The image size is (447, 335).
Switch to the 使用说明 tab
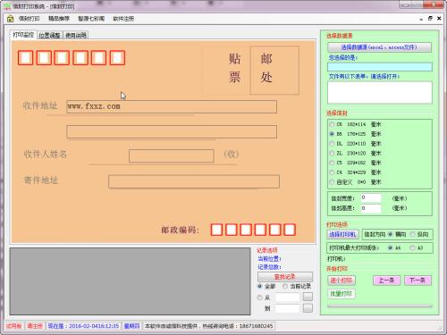click(x=76, y=35)
